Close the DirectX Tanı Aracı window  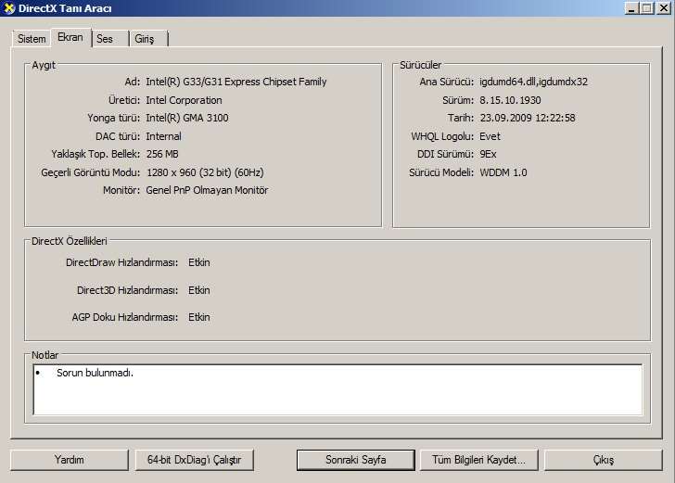tap(664, 8)
